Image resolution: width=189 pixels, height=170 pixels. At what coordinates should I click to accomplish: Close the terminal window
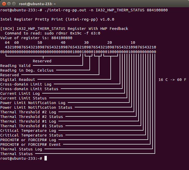[4, 4]
